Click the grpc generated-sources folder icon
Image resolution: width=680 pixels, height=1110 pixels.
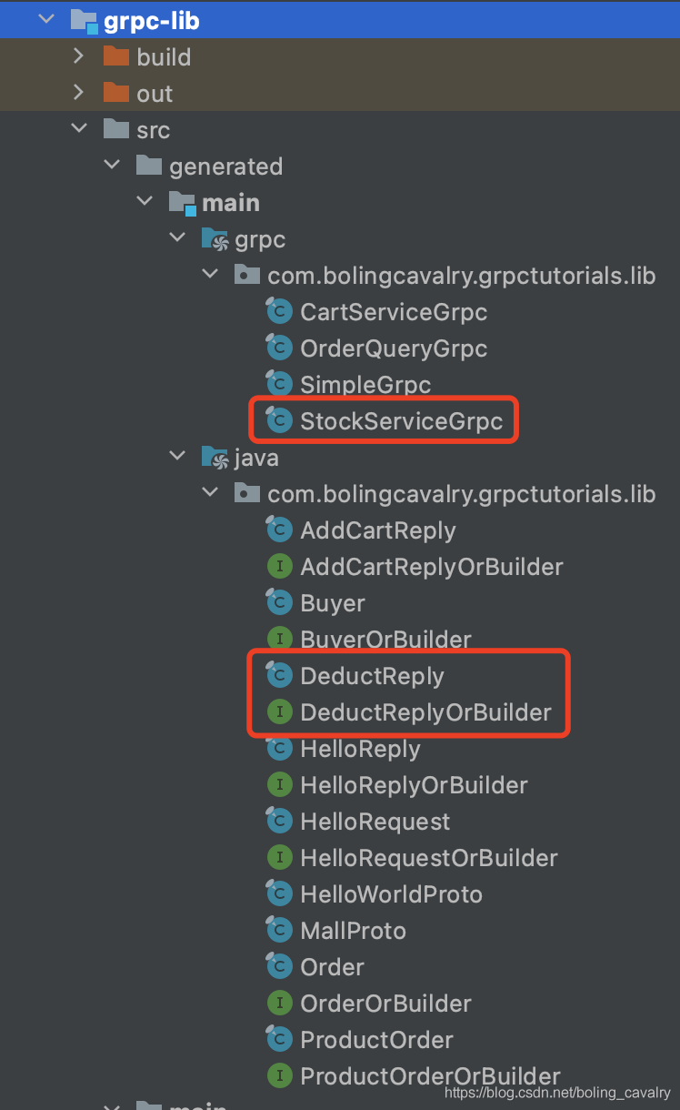pos(215,239)
